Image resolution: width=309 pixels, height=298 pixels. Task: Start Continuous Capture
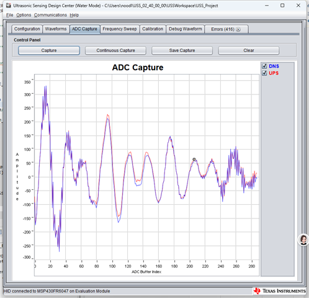tap(115, 50)
